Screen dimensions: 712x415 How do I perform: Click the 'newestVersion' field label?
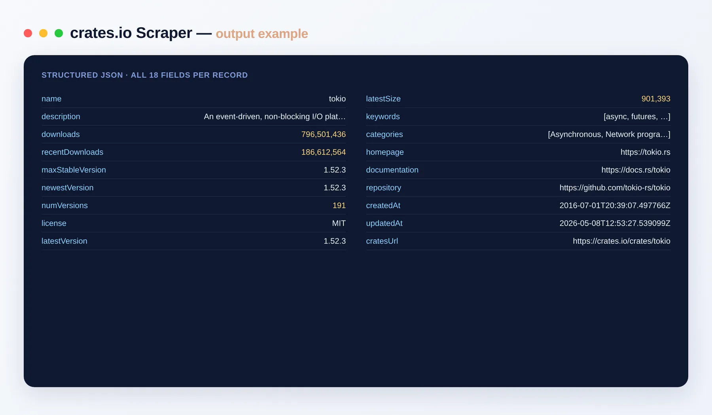point(68,188)
